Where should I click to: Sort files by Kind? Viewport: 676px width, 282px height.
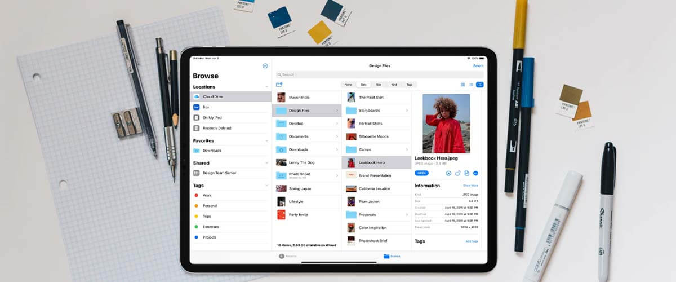click(x=394, y=85)
